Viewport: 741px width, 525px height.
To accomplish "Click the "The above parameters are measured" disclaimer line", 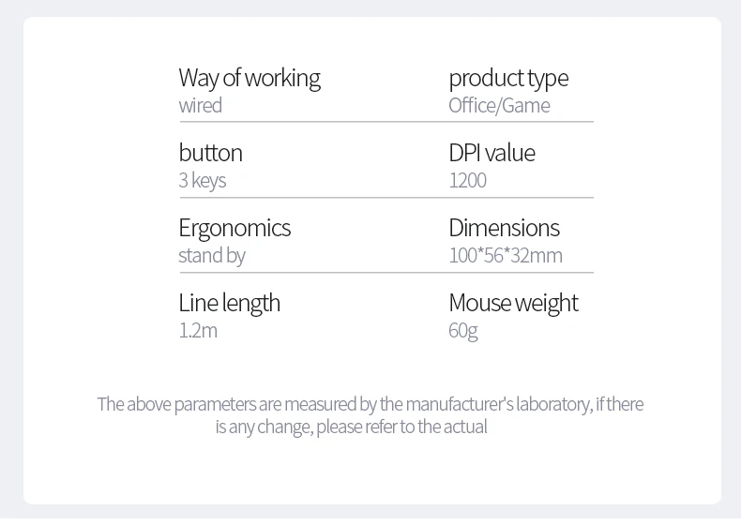I will 370,404.
